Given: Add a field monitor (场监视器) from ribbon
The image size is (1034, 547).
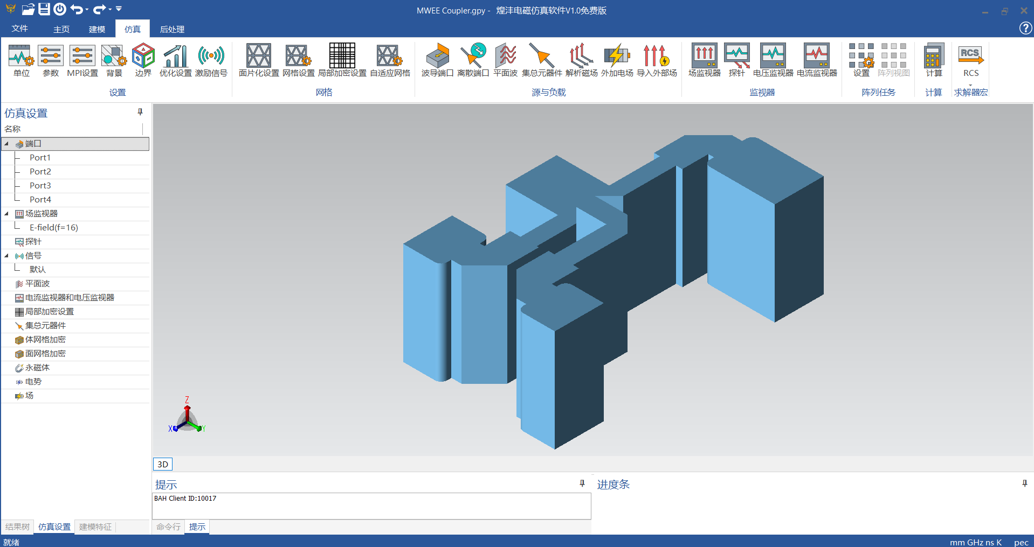Looking at the screenshot, I should point(704,56).
